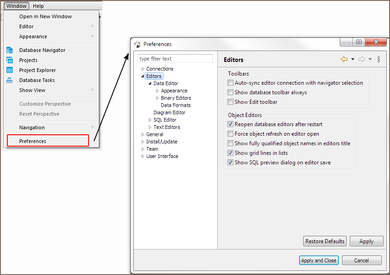The width and height of the screenshot is (390, 275).
Task: Expand the SQL Editor tree node
Action: pos(150,120)
